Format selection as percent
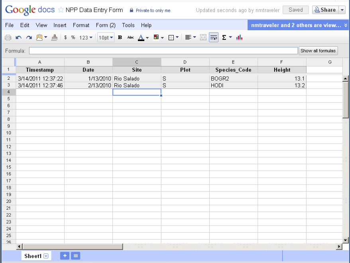 (x=72, y=37)
